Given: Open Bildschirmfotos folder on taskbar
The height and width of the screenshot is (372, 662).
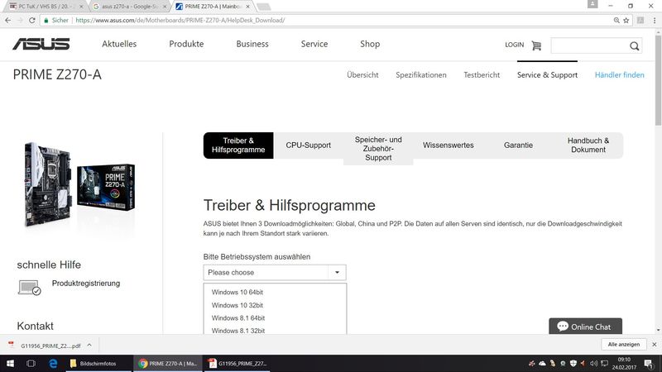Looking at the screenshot, I should point(98,363).
